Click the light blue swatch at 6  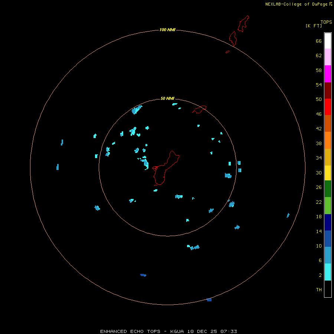[328, 255]
